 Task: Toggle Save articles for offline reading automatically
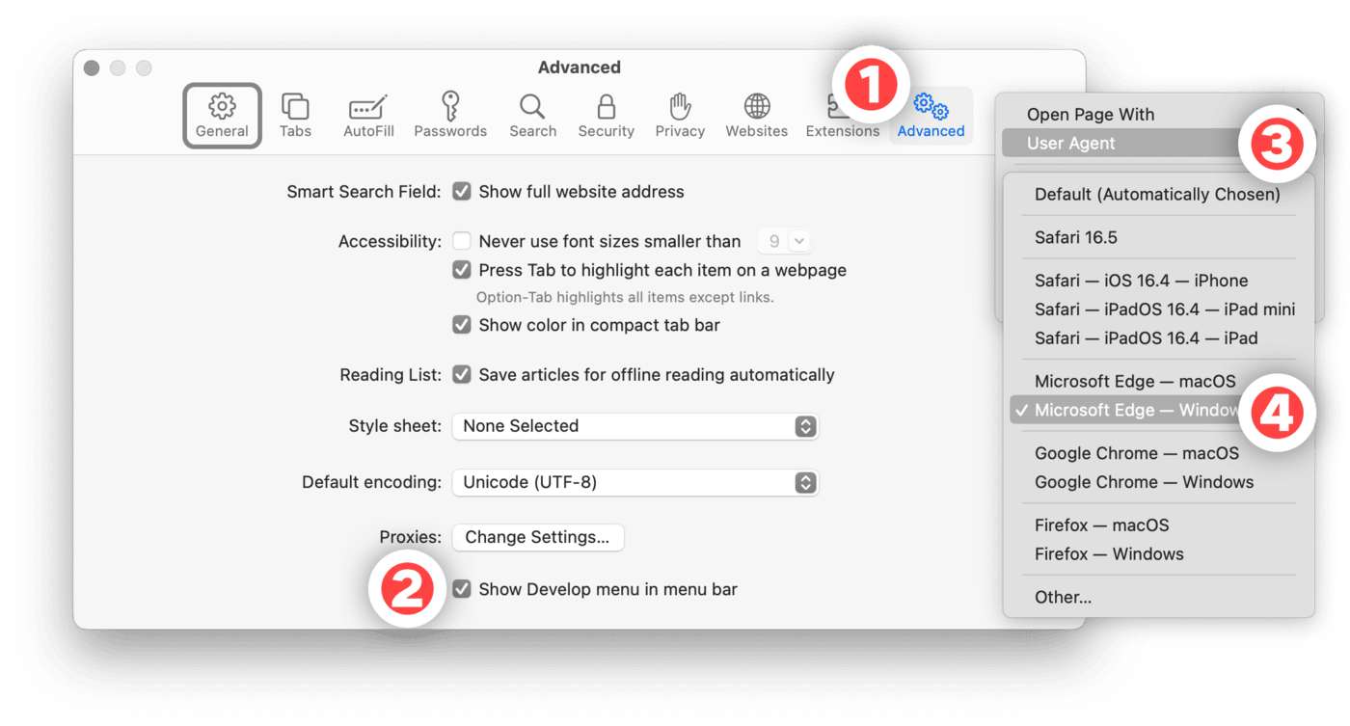(462, 374)
